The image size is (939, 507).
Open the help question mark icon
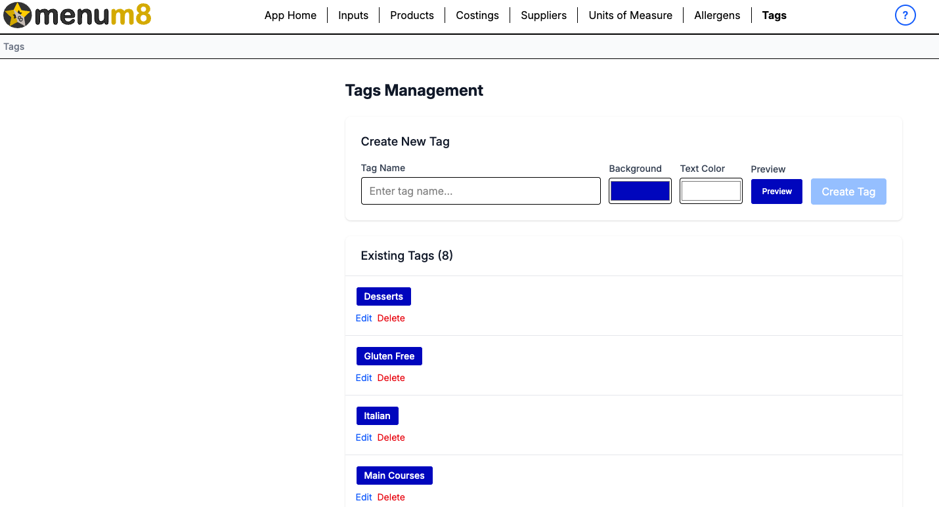click(906, 15)
